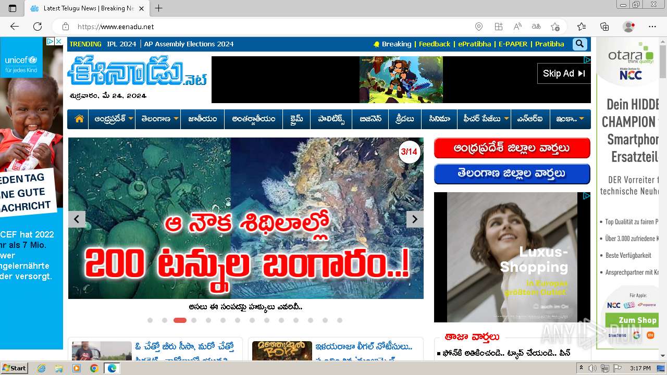Click the location permission icon
The height and width of the screenshot is (375, 667).
(479, 27)
